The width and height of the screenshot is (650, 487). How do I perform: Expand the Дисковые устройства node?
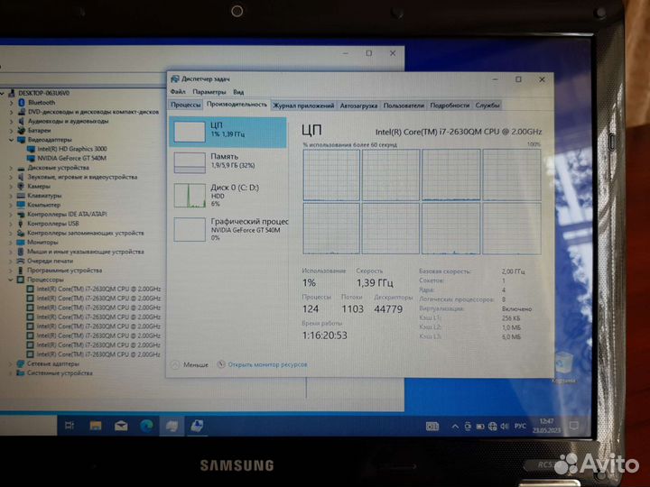(11, 168)
